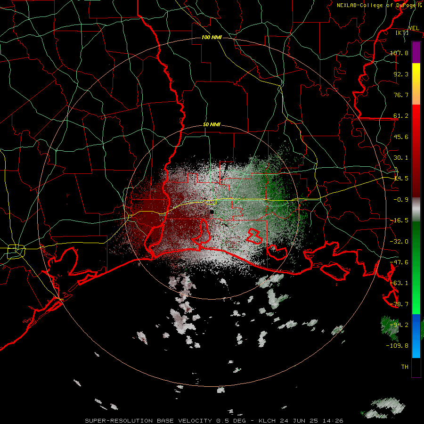Click the 61.2 velocity scale value

(401, 116)
